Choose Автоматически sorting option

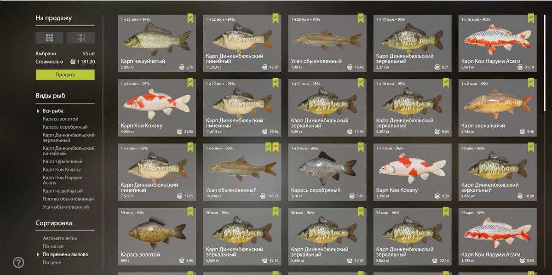(60, 238)
